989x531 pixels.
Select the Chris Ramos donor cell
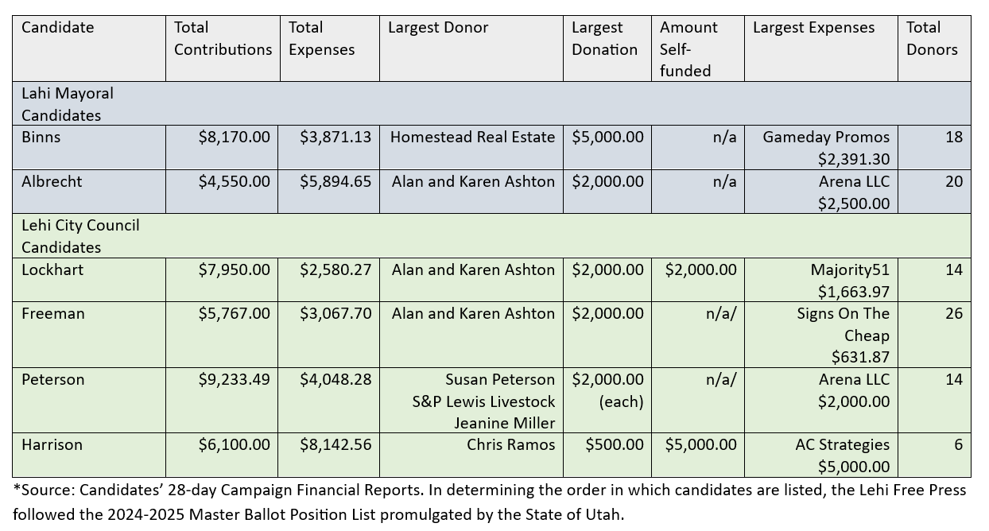510,444
